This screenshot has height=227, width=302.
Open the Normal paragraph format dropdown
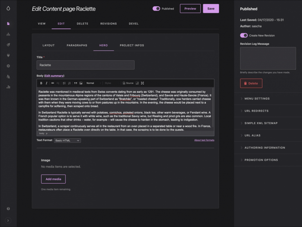click(93, 83)
